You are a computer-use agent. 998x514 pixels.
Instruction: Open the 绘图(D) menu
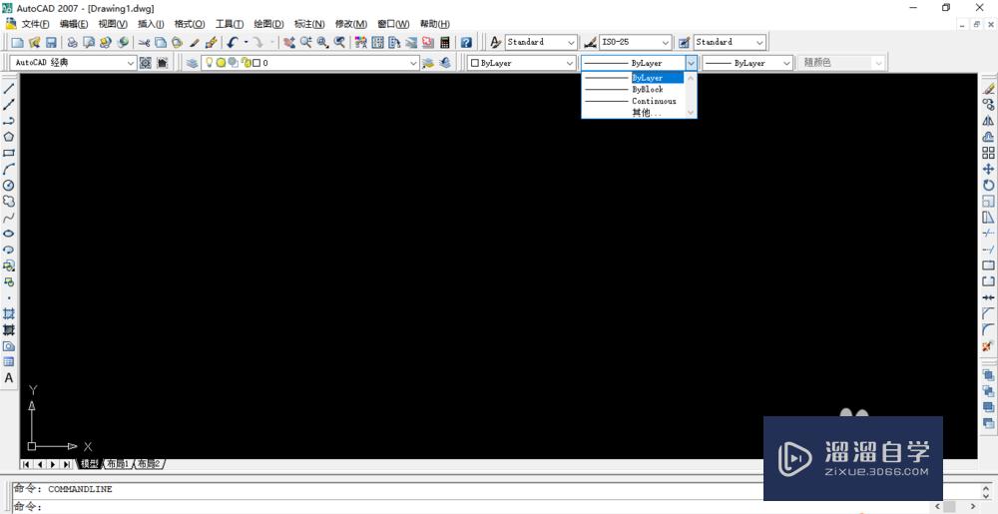[x=268, y=24]
